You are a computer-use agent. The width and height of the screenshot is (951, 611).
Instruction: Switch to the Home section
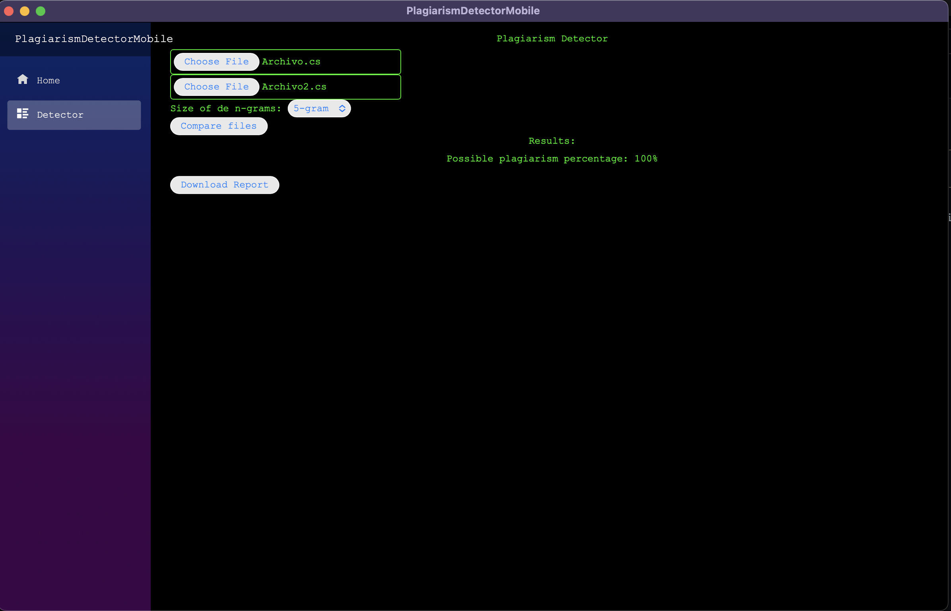pos(48,80)
